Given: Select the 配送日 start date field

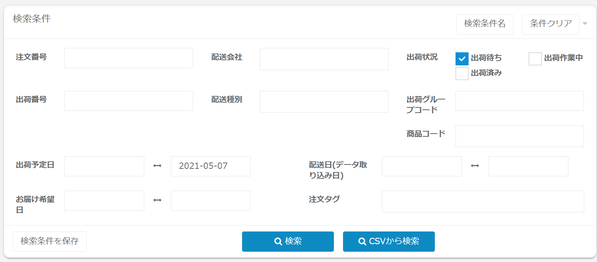Looking at the screenshot, I should point(422,166).
